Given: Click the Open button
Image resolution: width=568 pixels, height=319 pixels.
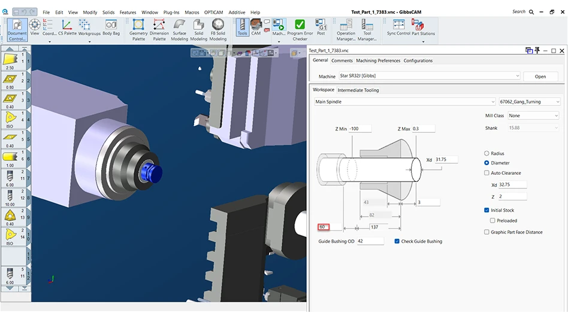Looking at the screenshot, I should (x=540, y=77).
